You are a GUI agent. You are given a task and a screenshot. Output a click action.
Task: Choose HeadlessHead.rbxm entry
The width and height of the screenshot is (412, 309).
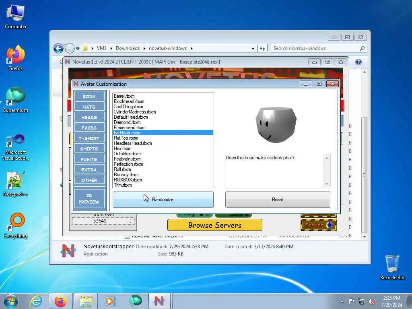(x=163, y=143)
